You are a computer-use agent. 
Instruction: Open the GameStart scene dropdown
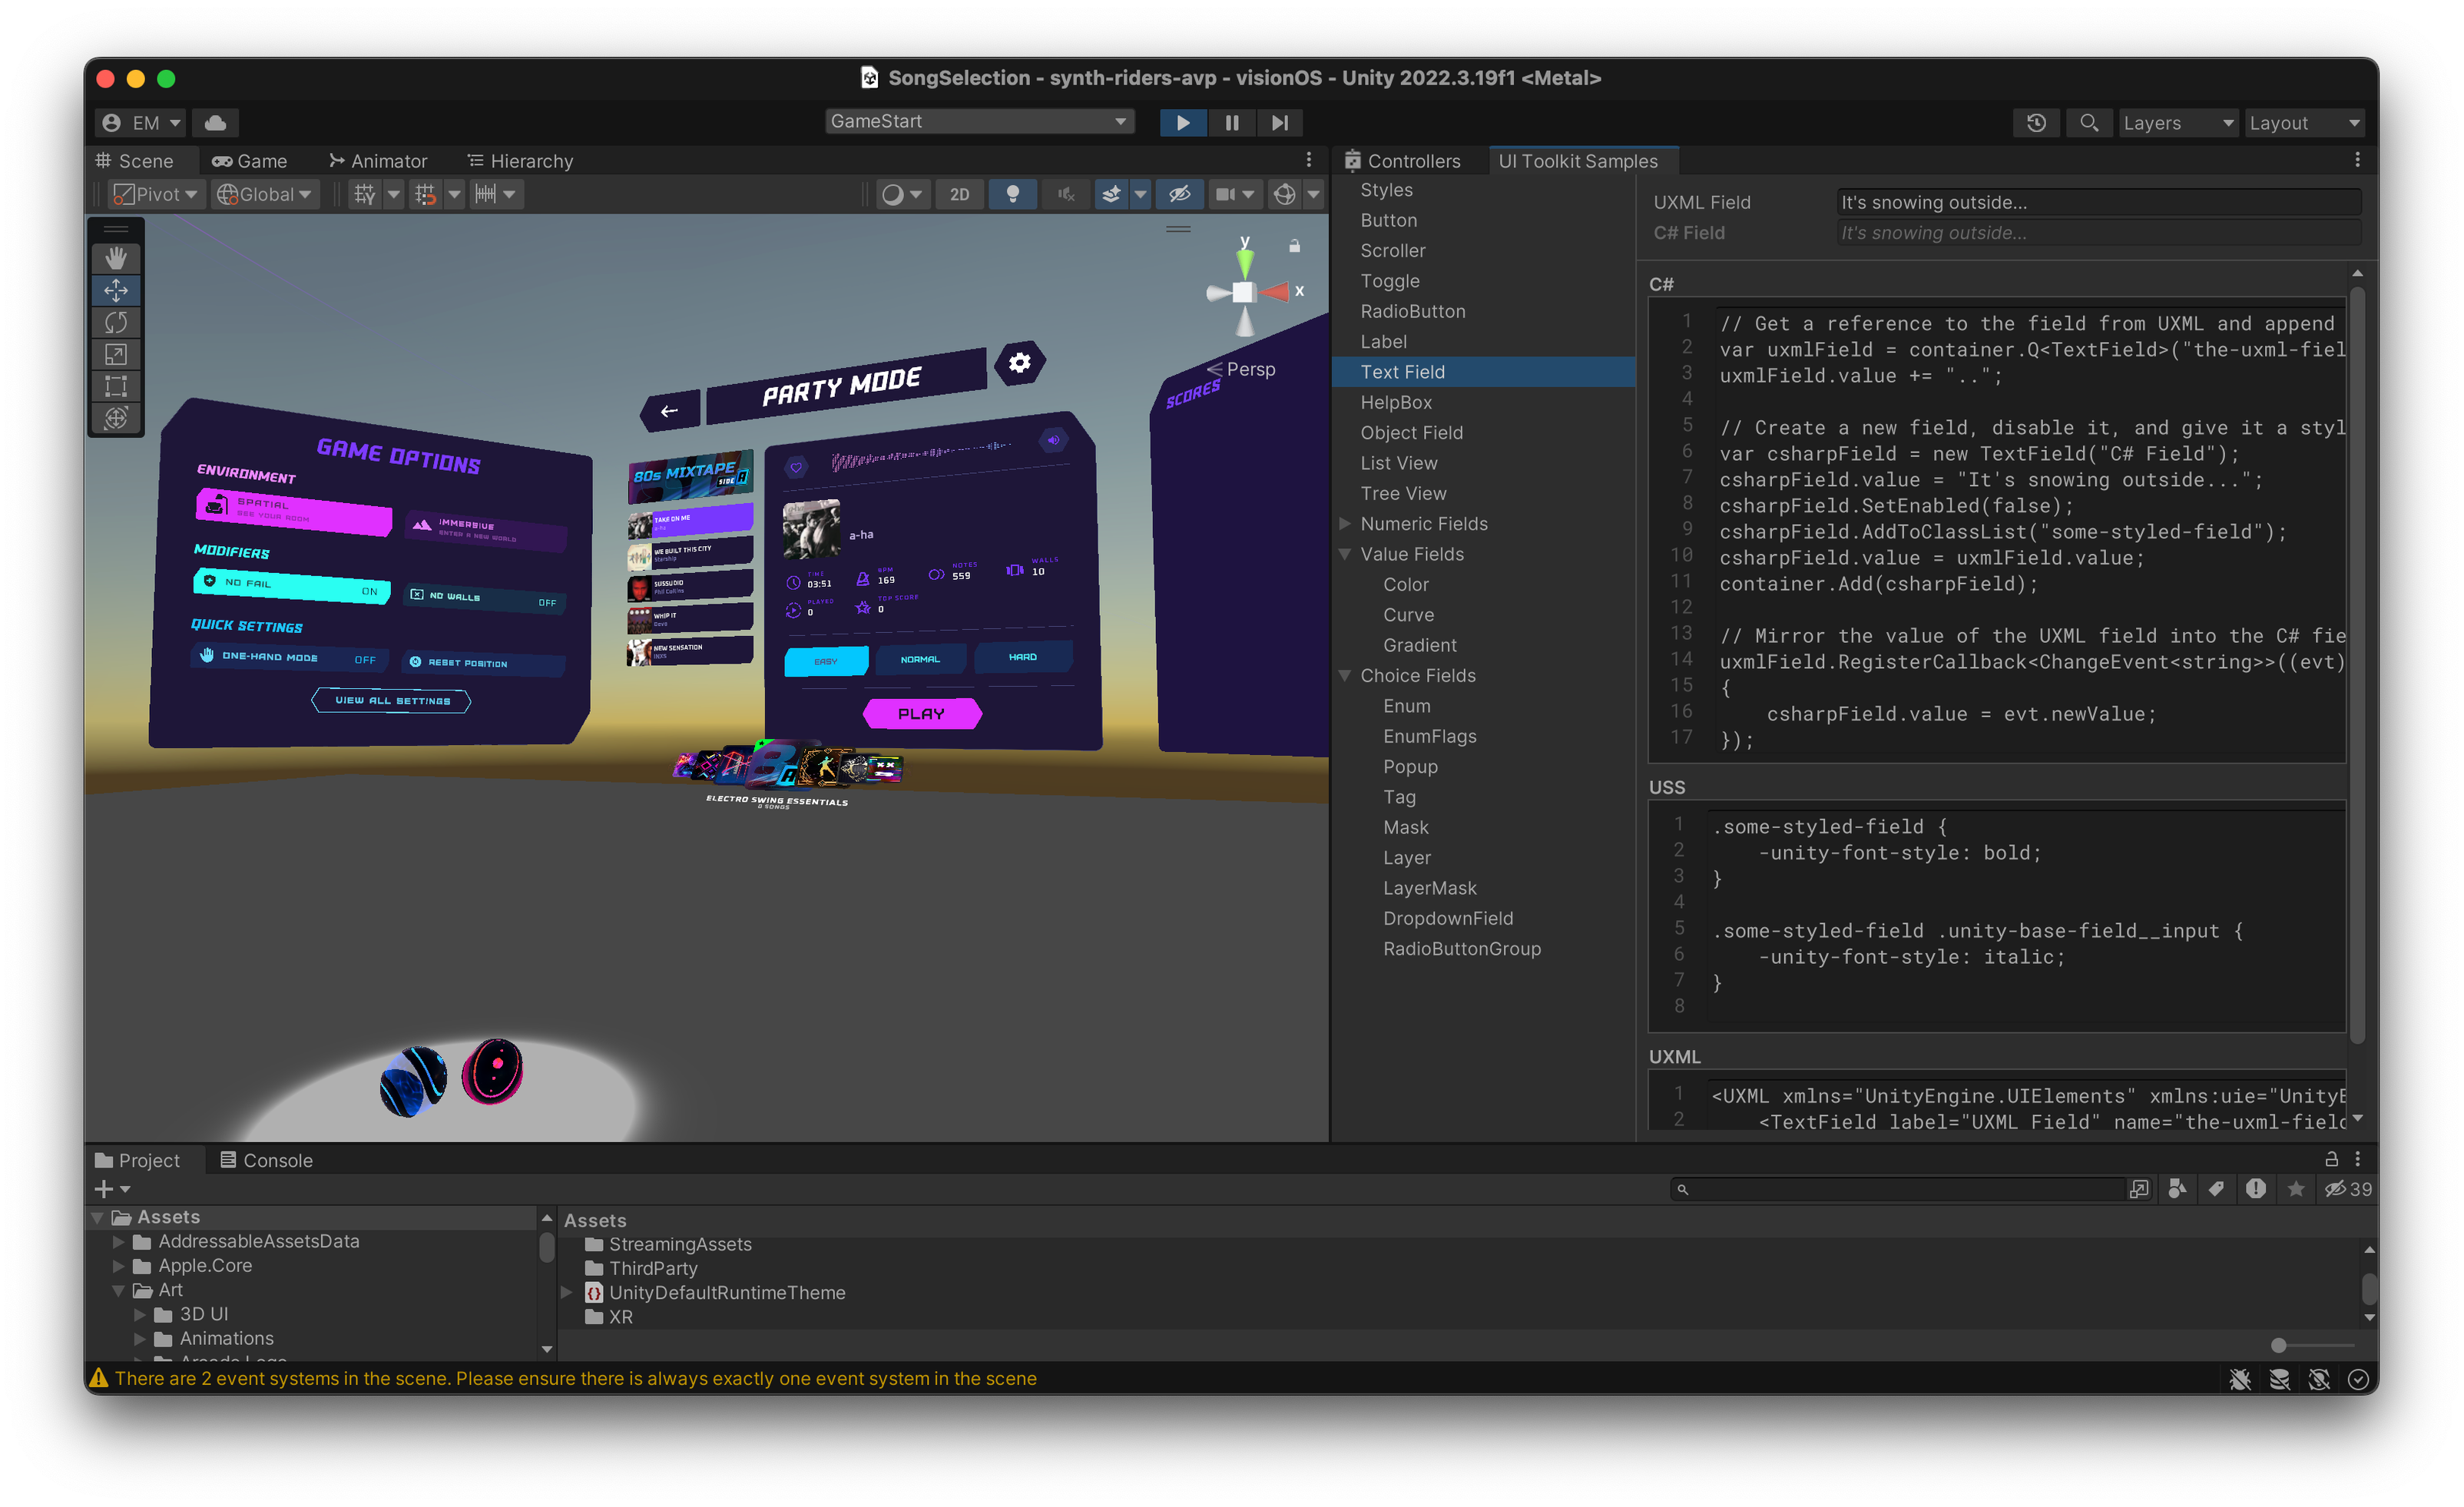click(979, 121)
